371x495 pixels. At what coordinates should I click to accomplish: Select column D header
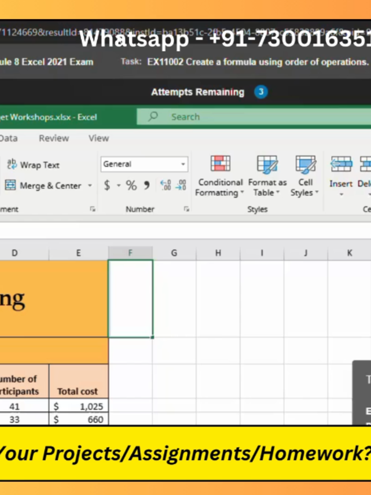[x=24, y=253]
